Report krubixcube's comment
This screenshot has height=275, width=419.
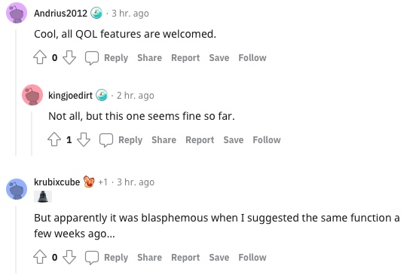pyautogui.click(x=185, y=258)
